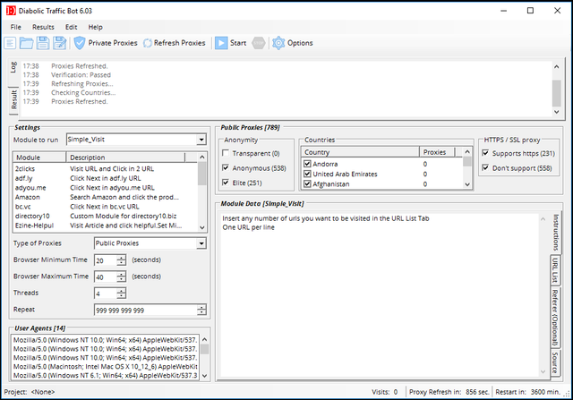The height and width of the screenshot is (400, 573).
Task: Increase Threads value with up arrow
Action: click(122, 290)
